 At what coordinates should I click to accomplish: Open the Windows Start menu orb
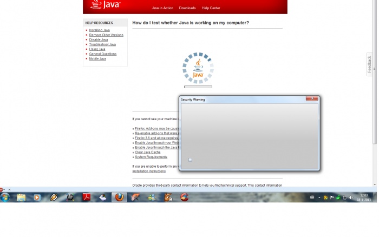5,198
